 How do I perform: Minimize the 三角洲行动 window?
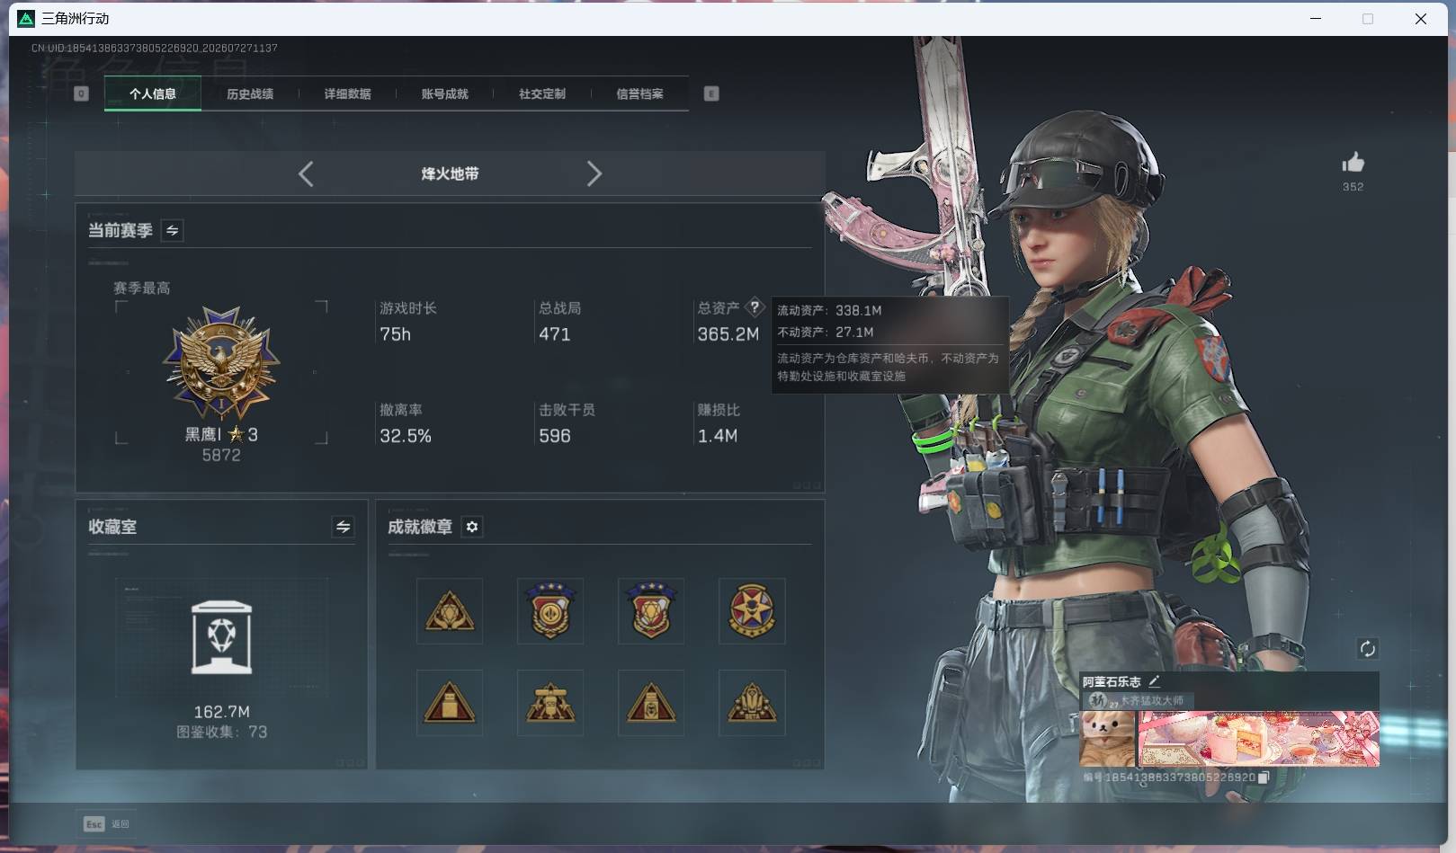click(x=1316, y=18)
